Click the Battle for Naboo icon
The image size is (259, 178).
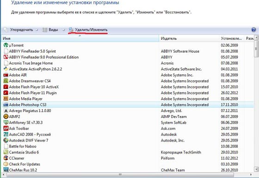click(x=6, y=146)
